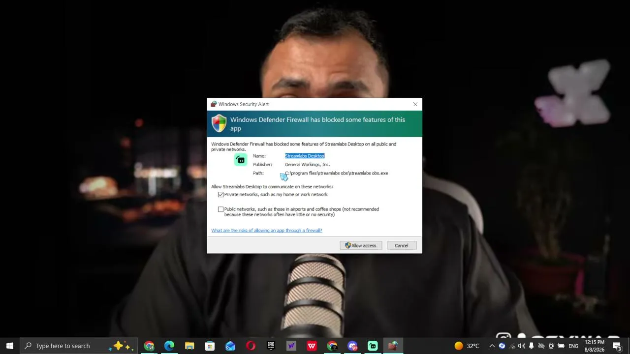Click the highlighted Streamlabs Desktop name field
The image size is (630, 354).
[305, 156]
